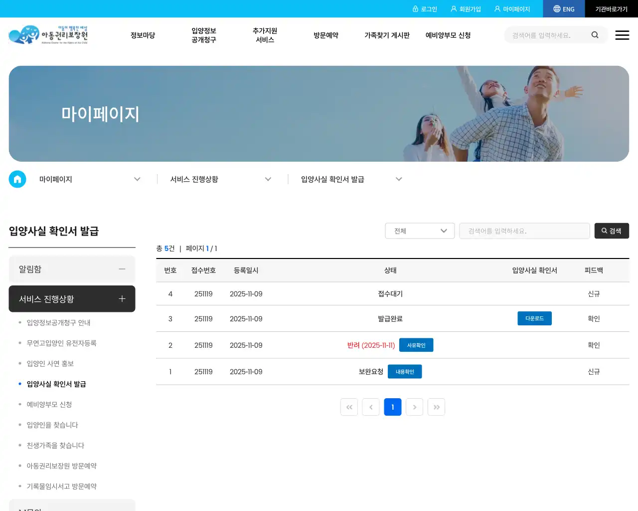
Task: Select page 1 in the pagination bar
Action: point(392,407)
